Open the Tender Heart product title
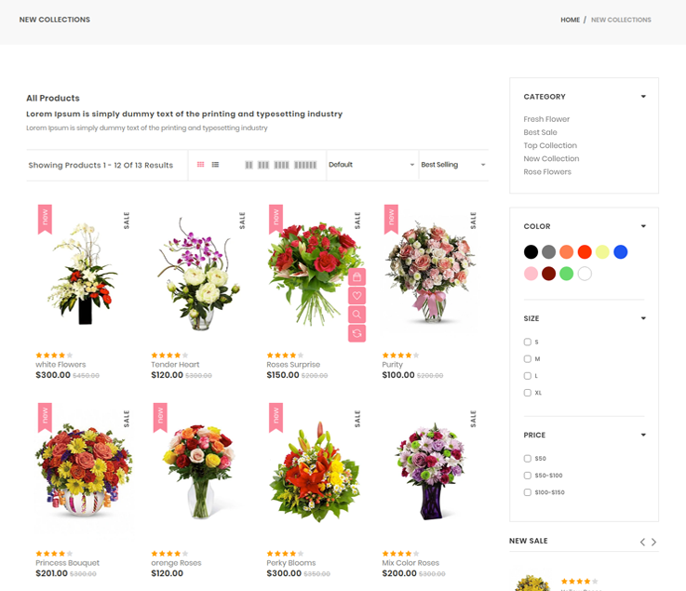The width and height of the screenshot is (686, 591). 175,365
